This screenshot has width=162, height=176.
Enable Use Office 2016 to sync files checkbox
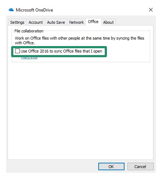coord(17,51)
